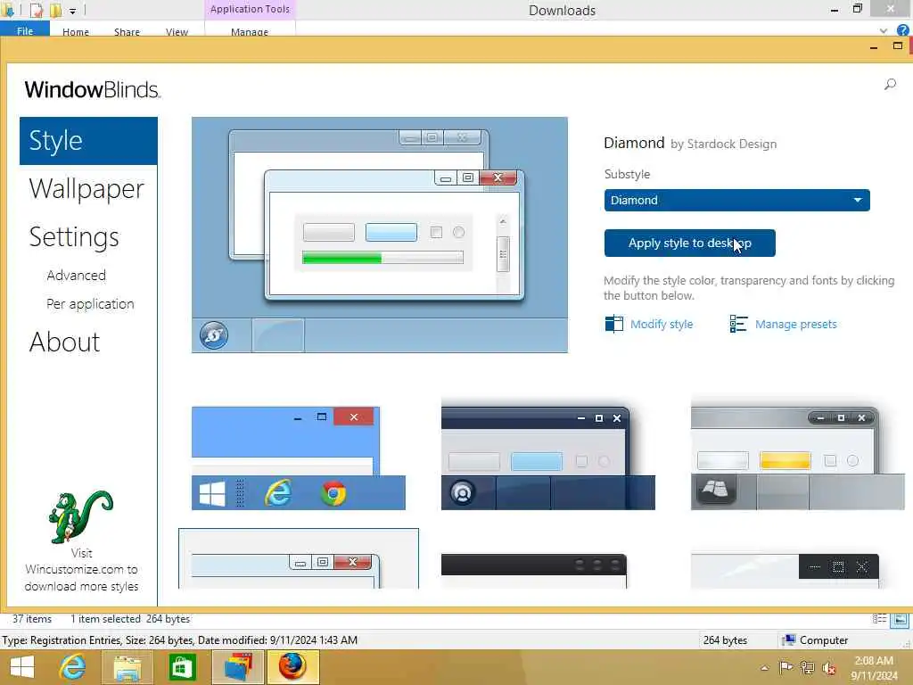
Task: Launch Firefox from the taskbar
Action: tap(292, 667)
